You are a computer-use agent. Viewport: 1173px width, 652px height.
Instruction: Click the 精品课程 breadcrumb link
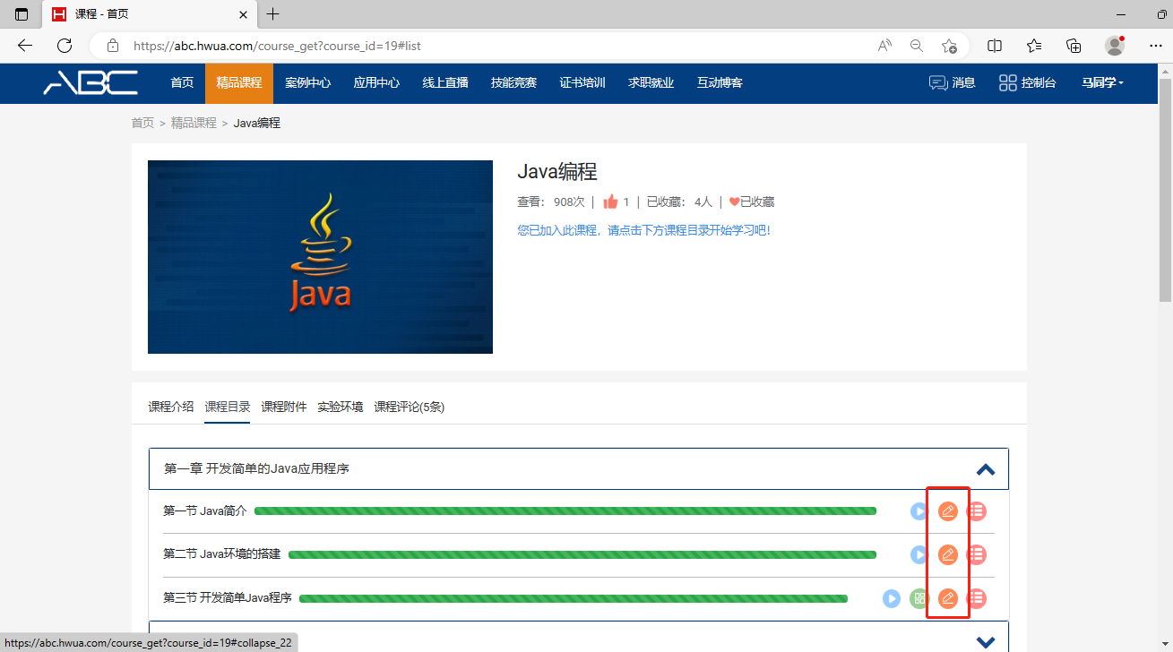(194, 123)
